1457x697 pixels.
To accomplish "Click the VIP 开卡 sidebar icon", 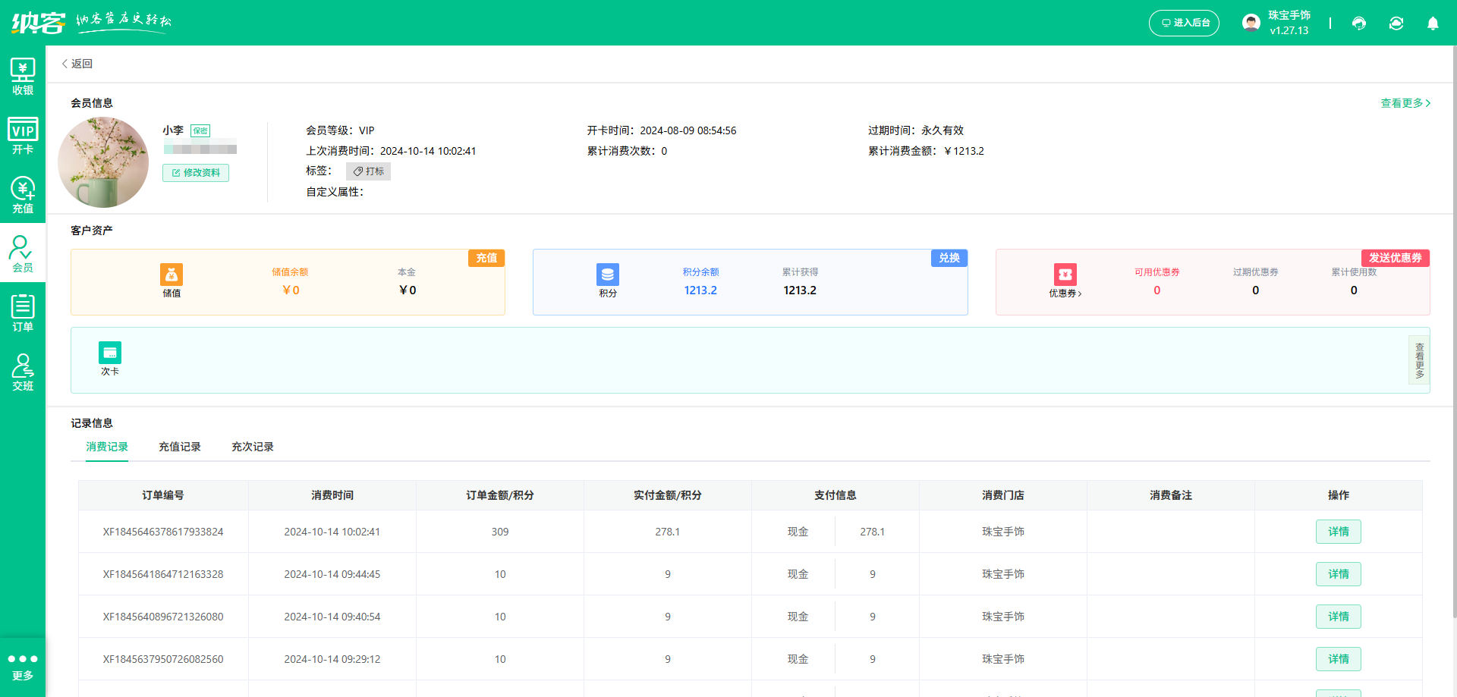I will [x=23, y=136].
